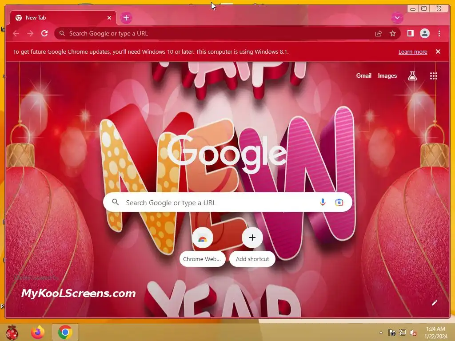The image size is (455, 341).
Task: Open Google apps grid
Action: (x=433, y=76)
